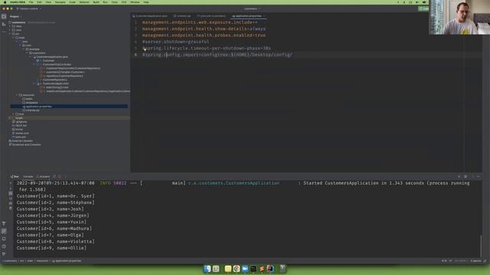Open the Project tool window icon

point(4,17)
